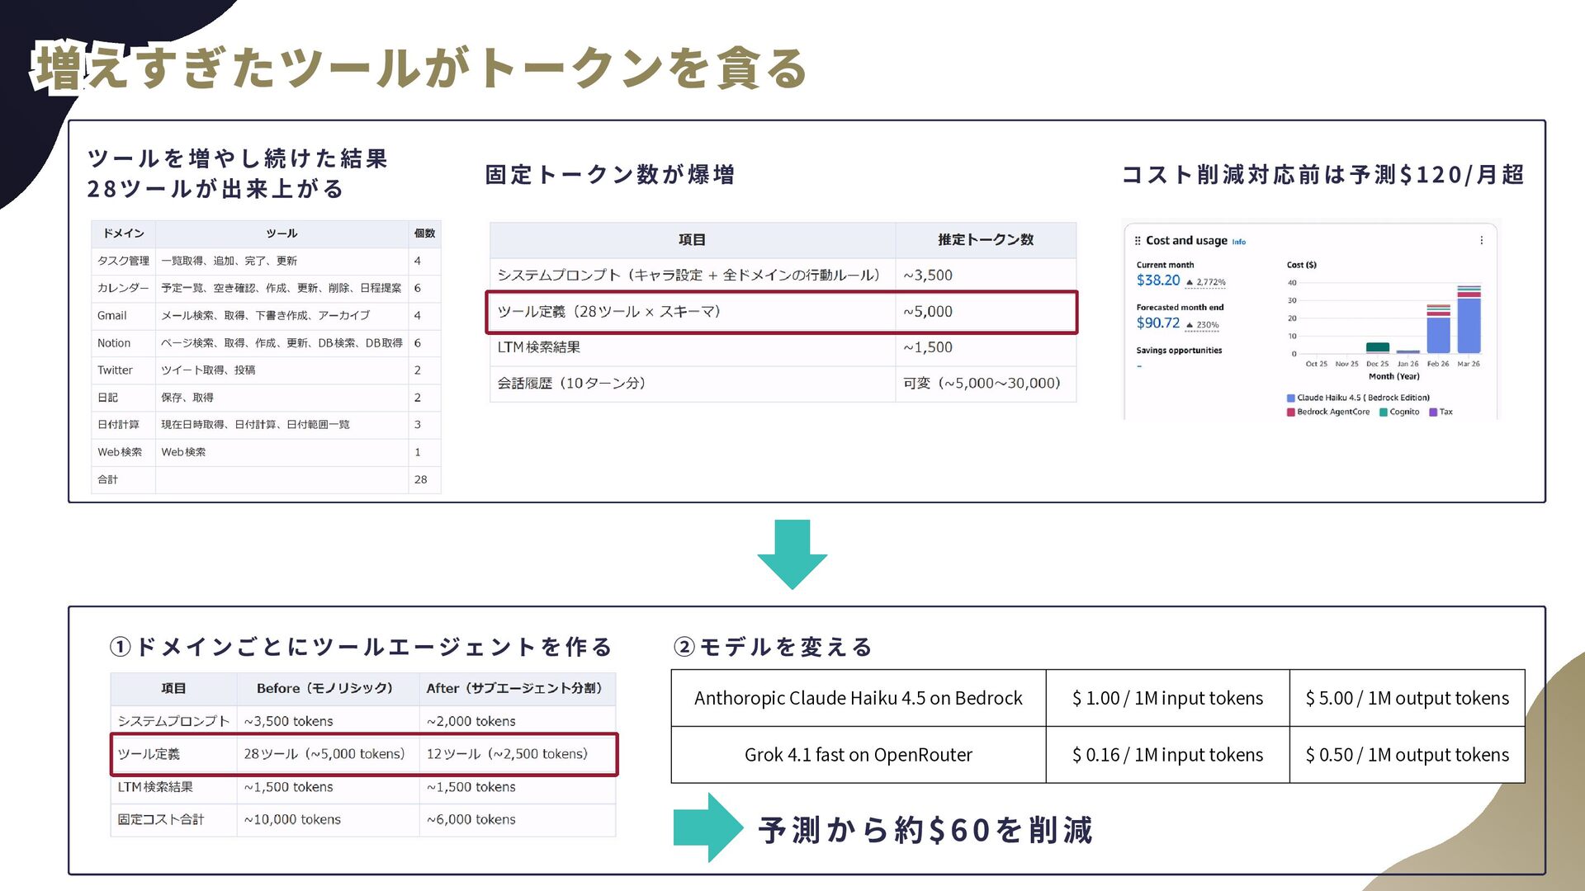Click the Tax legend purple square
This screenshot has height=891, width=1585.
tap(1433, 412)
